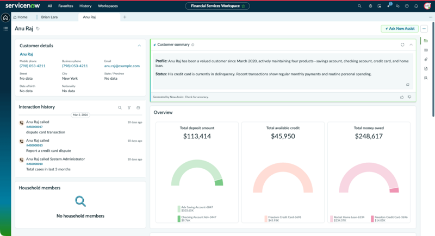Give thumbs up on Customer summary
Viewport: 435px width, 236px height.
[402, 97]
